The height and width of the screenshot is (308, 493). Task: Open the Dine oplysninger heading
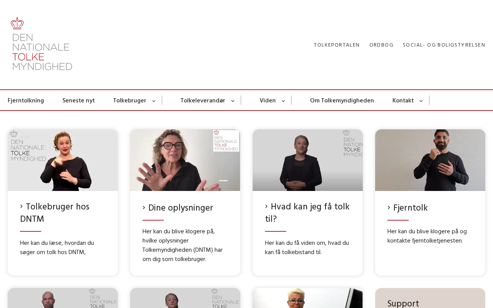178,208
